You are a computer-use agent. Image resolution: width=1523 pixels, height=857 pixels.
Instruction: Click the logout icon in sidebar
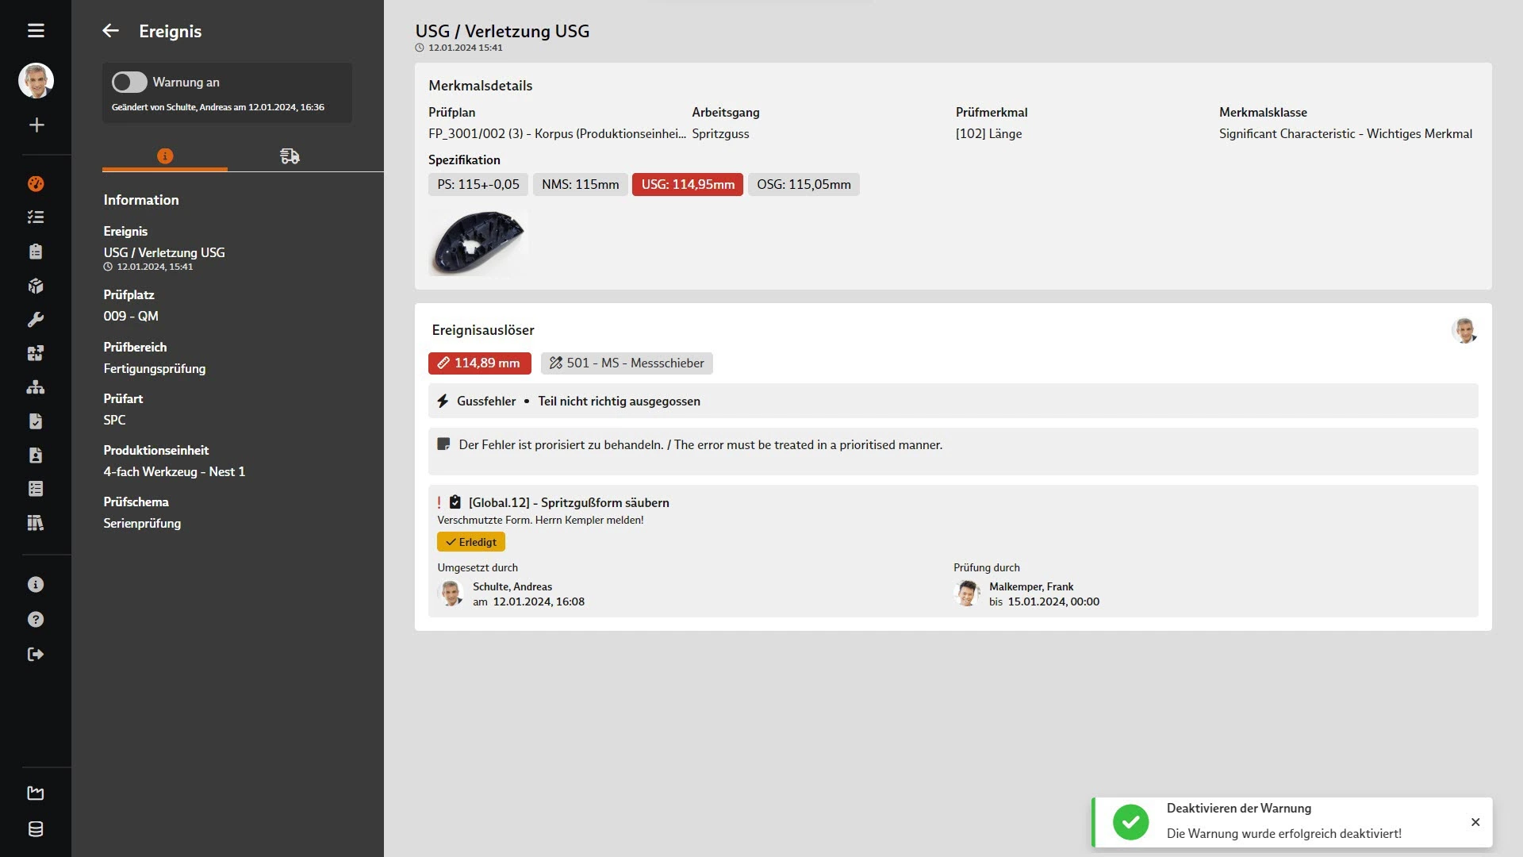36,655
